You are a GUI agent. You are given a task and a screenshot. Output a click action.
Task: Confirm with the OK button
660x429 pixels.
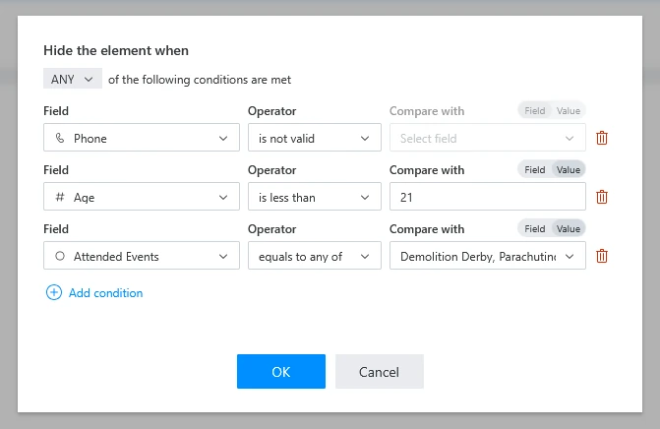tap(280, 371)
